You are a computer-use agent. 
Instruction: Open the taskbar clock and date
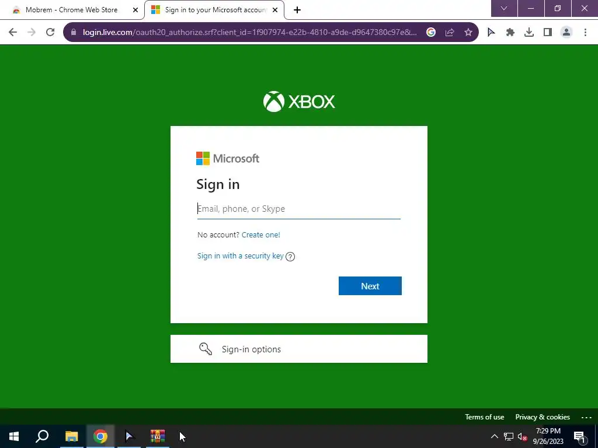548,436
